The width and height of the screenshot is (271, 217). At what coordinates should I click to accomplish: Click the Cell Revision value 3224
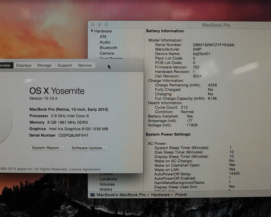(197, 76)
